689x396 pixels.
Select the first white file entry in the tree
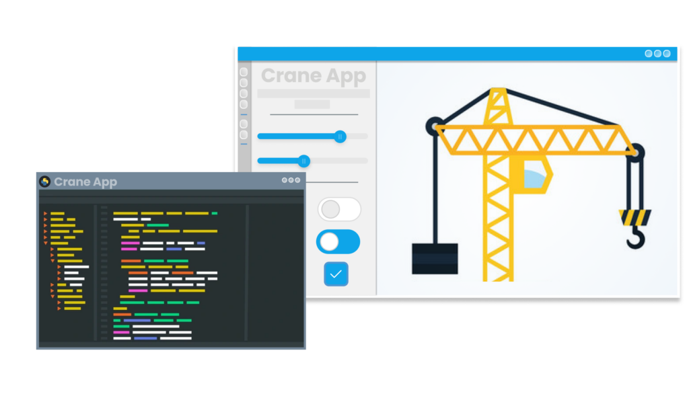coord(76,267)
